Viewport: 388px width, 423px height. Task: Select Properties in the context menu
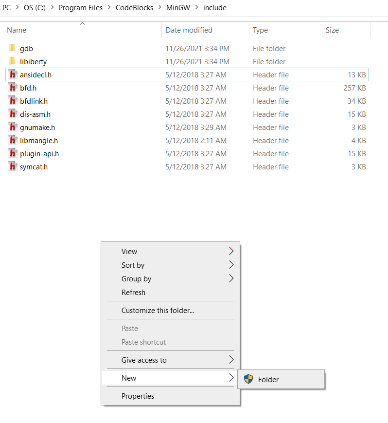click(x=138, y=396)
